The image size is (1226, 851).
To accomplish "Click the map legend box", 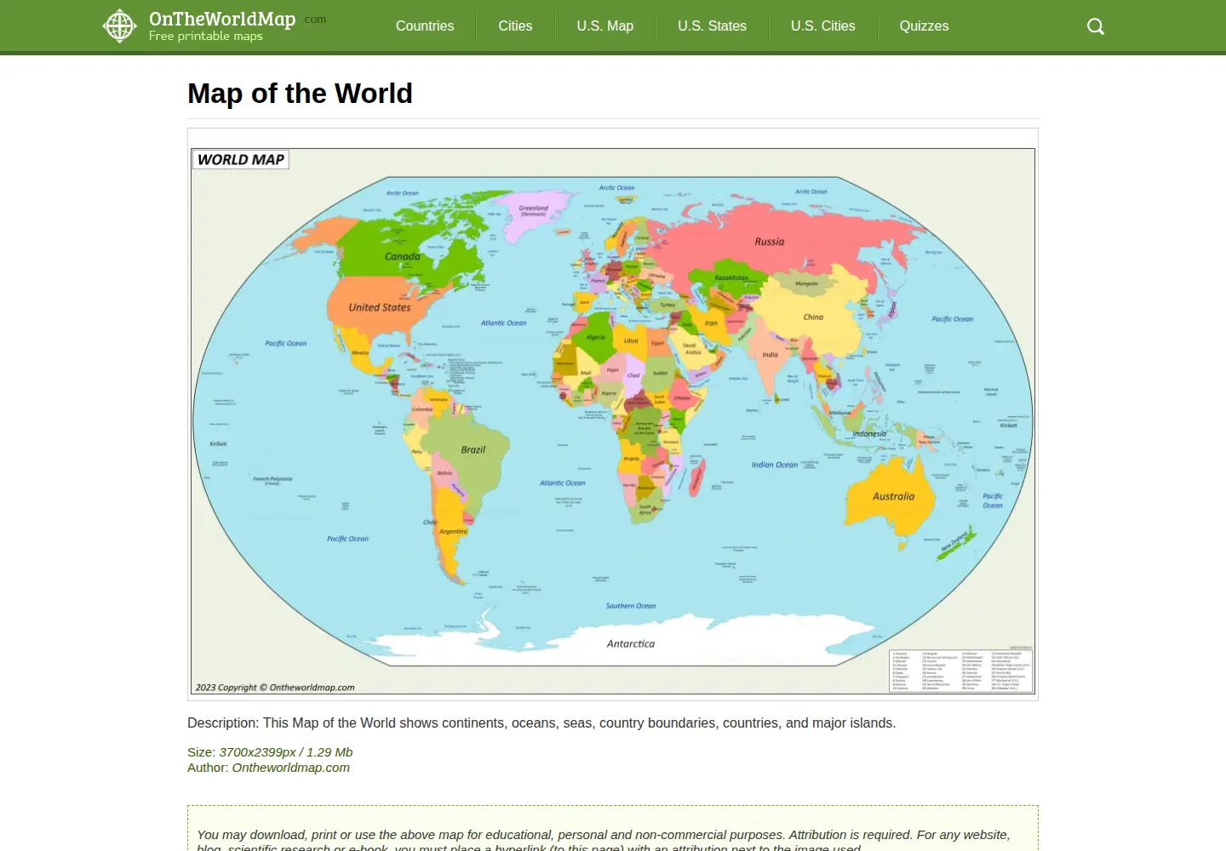I will pyautogui.click(x=961, y=671).
